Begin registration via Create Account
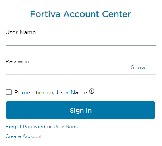Viewport: 162px width, 146px height. [x=24, y=136]
